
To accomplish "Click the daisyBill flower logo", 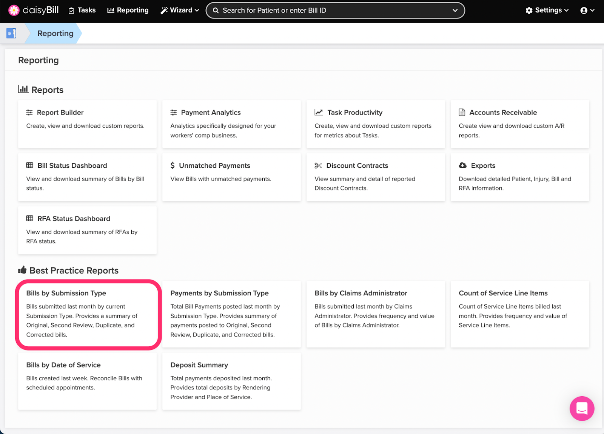I will coord(14,10).
